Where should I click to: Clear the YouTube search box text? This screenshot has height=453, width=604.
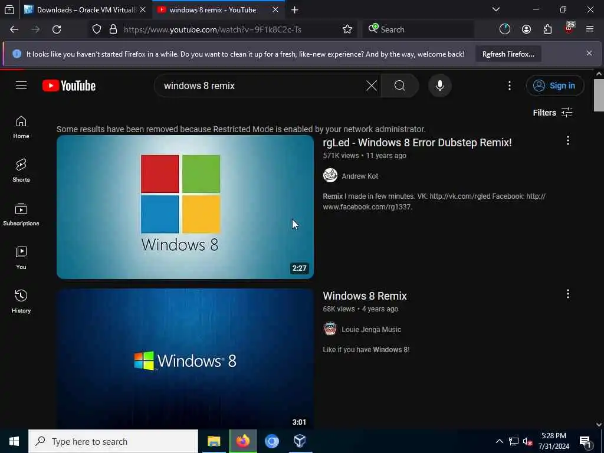tap(372, 86)
